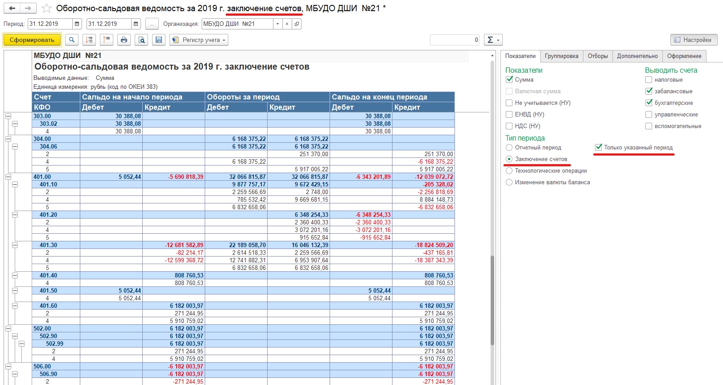Click the report vertical scrollbar thumb
Image resolution: width=723 pixels, height=385 pixels.
point(492,300)
